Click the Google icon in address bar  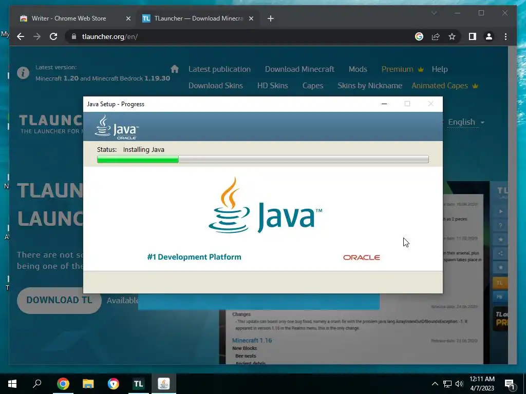[419, 36]
